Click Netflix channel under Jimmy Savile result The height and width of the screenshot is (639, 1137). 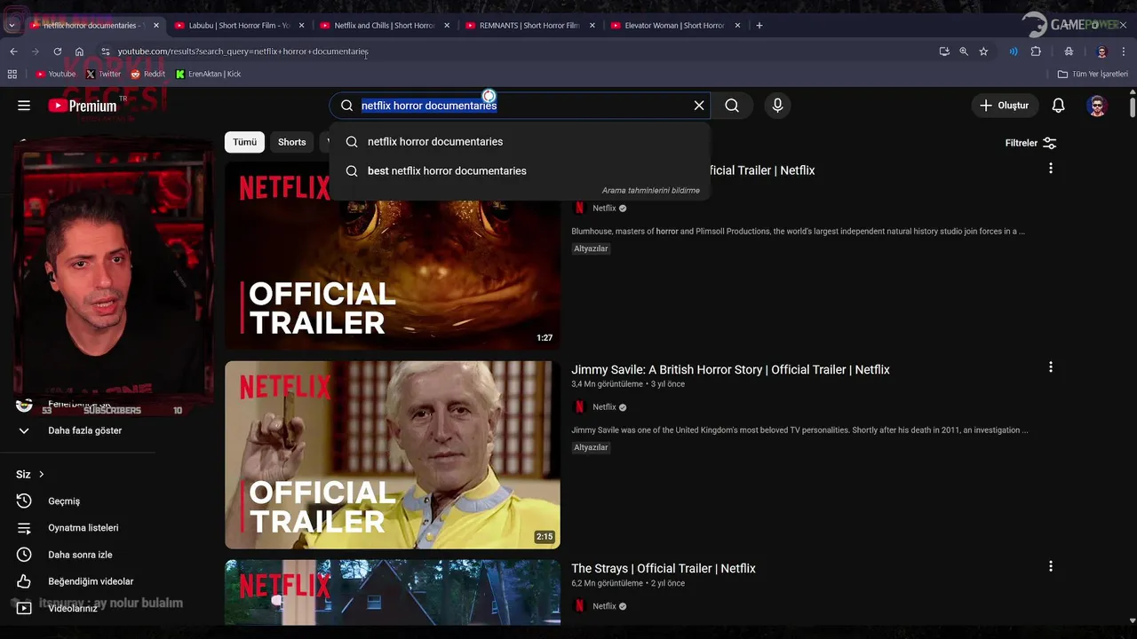pos(604,406)
